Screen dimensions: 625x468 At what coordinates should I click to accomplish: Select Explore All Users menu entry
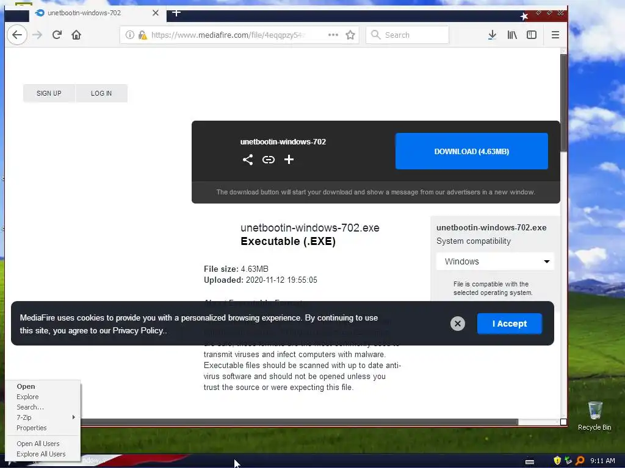[x=43, y=454]
